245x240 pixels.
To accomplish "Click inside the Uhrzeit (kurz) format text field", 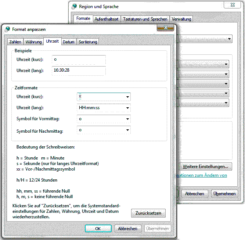I will tap(101, 97).
